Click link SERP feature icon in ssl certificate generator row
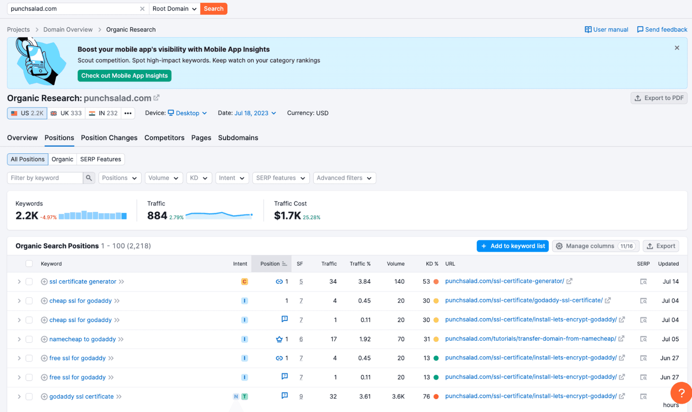692x412 pixels. pyautogui.click(x=279, y=282)
